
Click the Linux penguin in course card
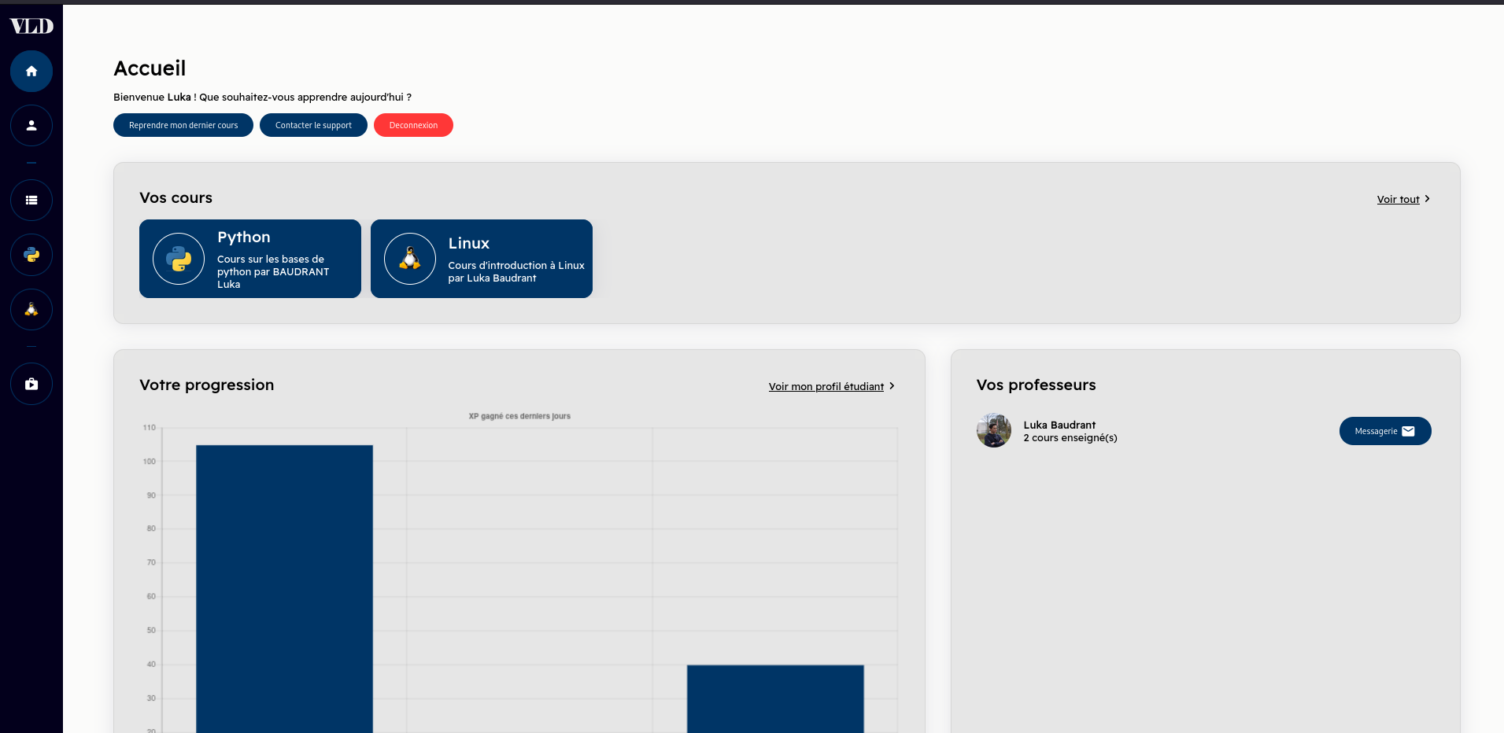coord(410,259)
